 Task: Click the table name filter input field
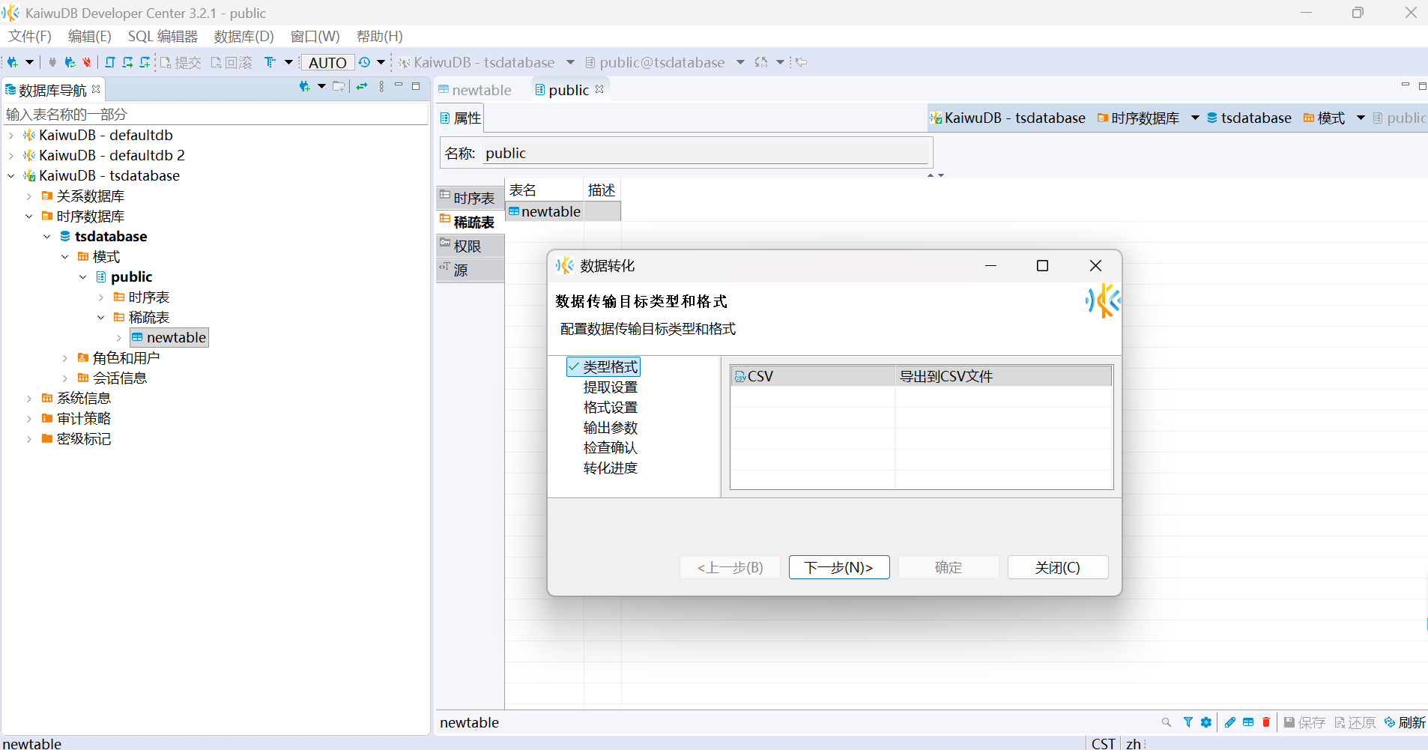pos(215,114)
